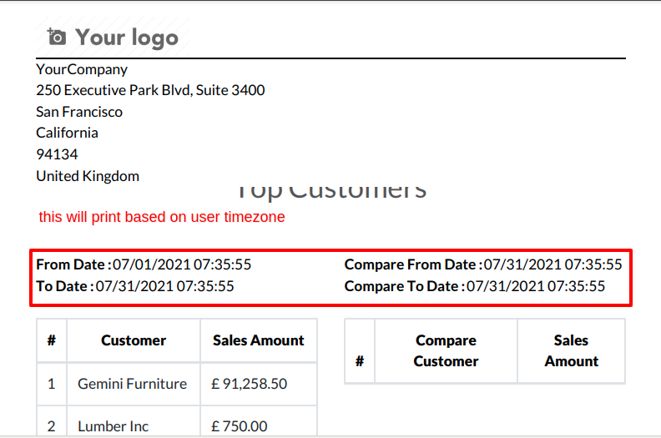
Task: Click the 'From Date' value 07/01/2021
Action: pyautogui.click(x=182, y=264)
